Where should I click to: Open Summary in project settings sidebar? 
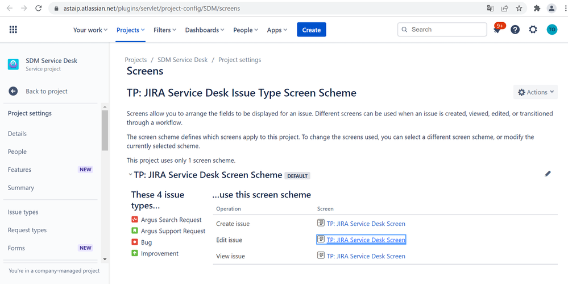[21, 188]
